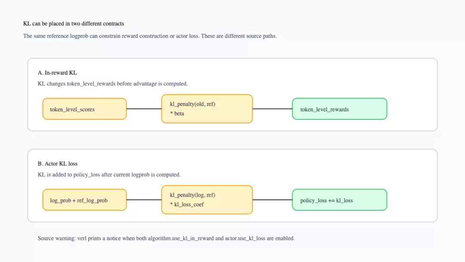This screenshot has width=465, height=262.
Task: Click the token_level_rewards box
Action: (x=340, y=109)
